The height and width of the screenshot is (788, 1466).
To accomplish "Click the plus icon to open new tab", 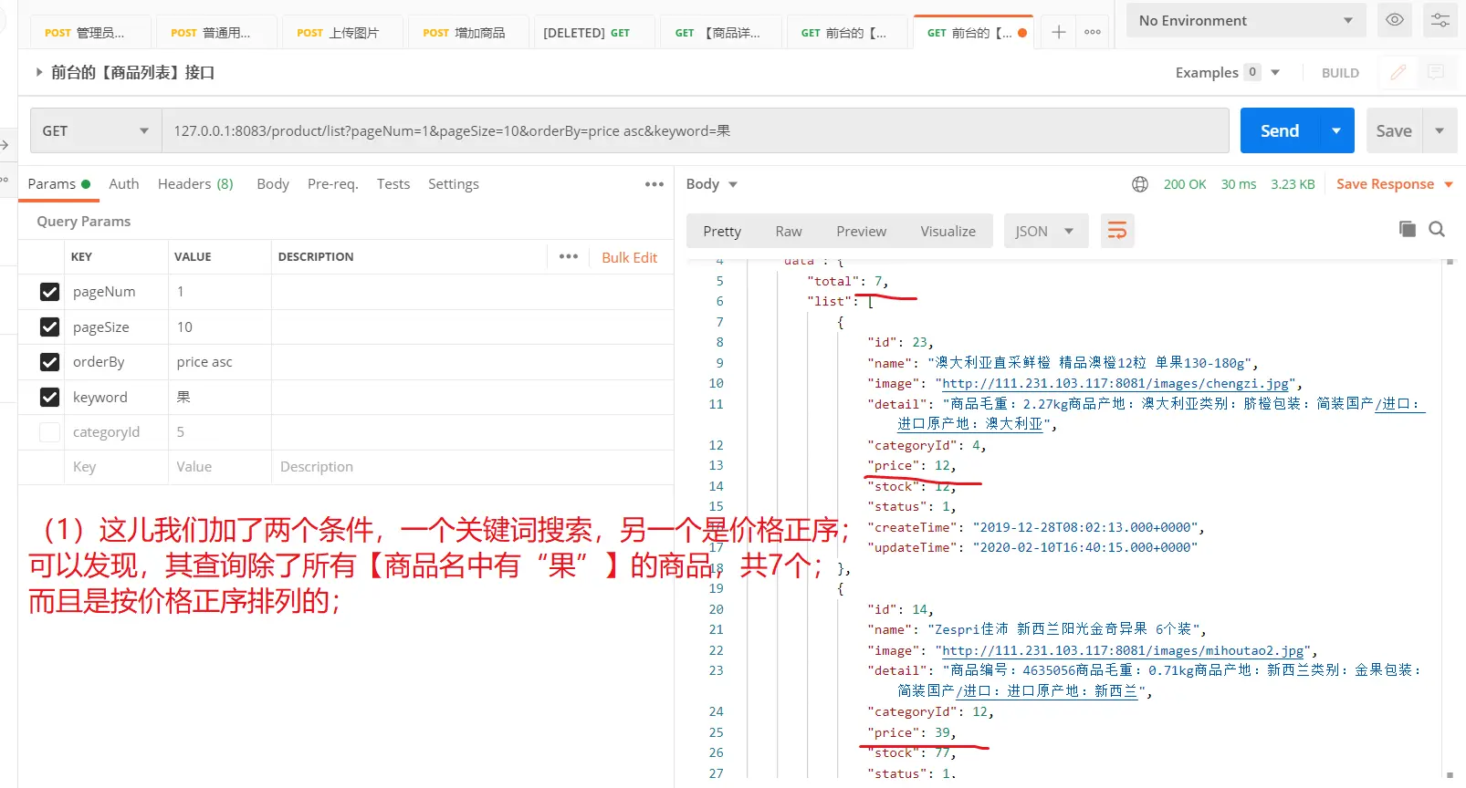I will (1058, 32).
